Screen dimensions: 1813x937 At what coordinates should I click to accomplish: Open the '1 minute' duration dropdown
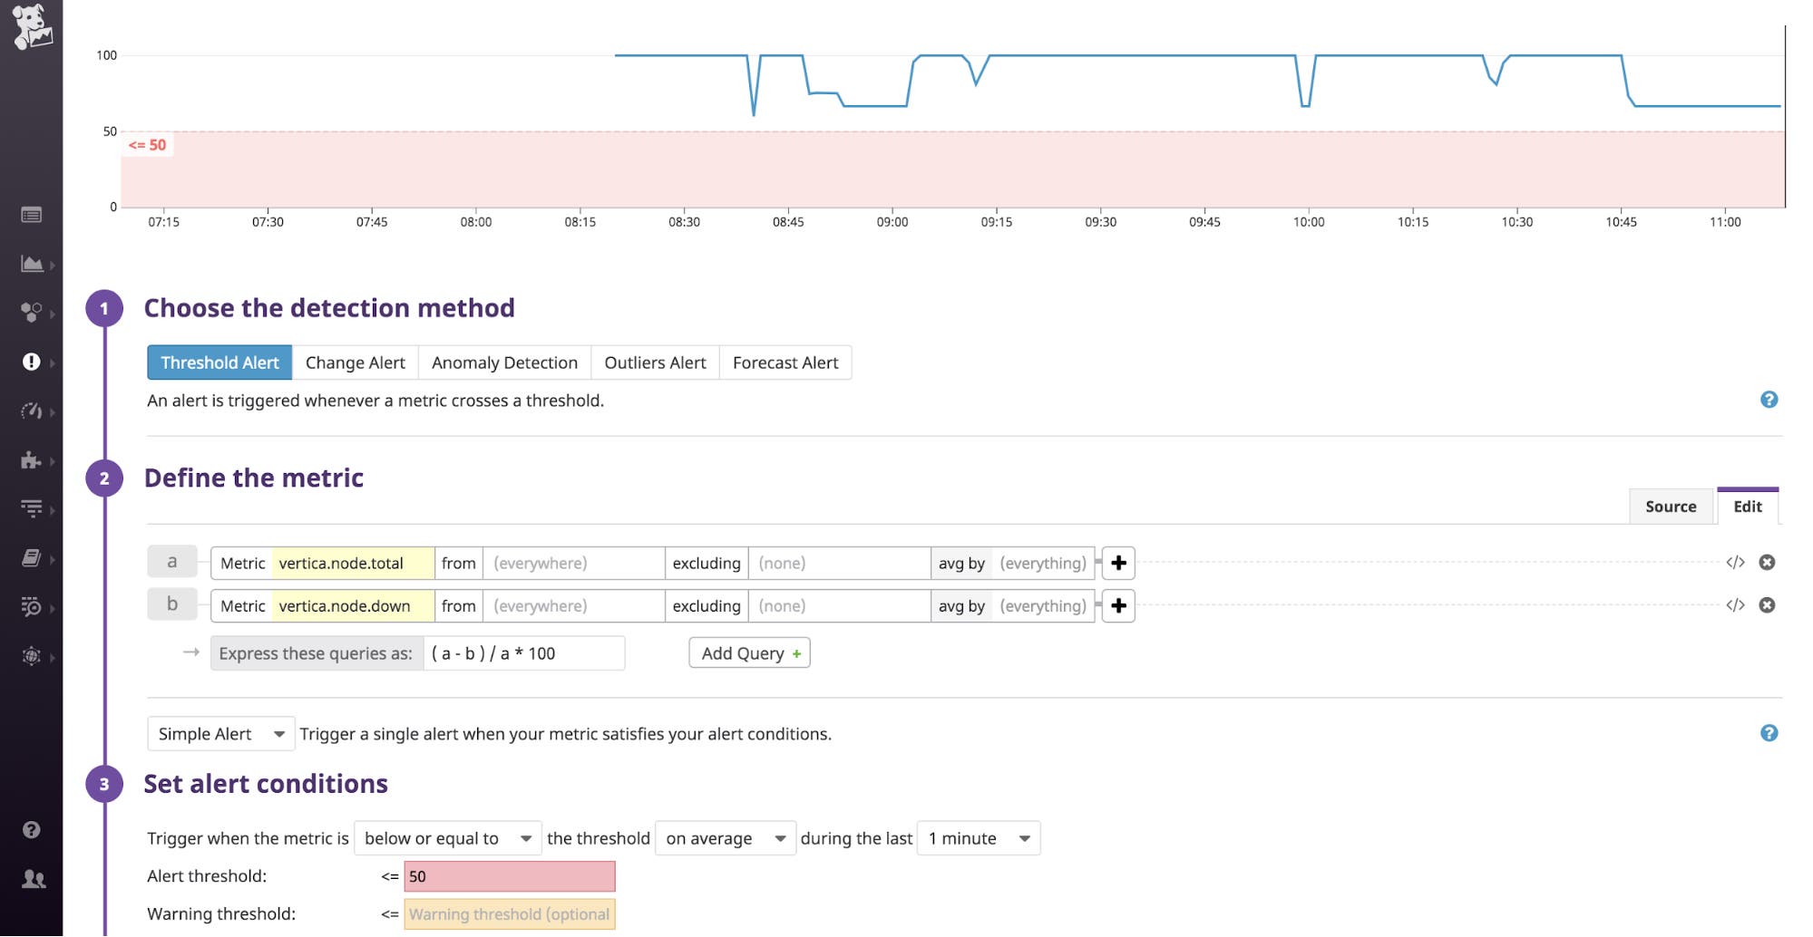click(x=978, y=838)
